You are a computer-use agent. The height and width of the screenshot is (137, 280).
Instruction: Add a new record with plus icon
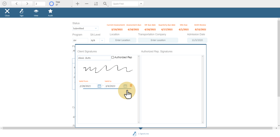pos(77,4)
